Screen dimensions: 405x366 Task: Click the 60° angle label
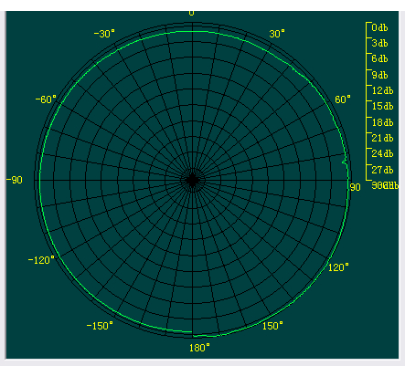[x=343, y=99]
